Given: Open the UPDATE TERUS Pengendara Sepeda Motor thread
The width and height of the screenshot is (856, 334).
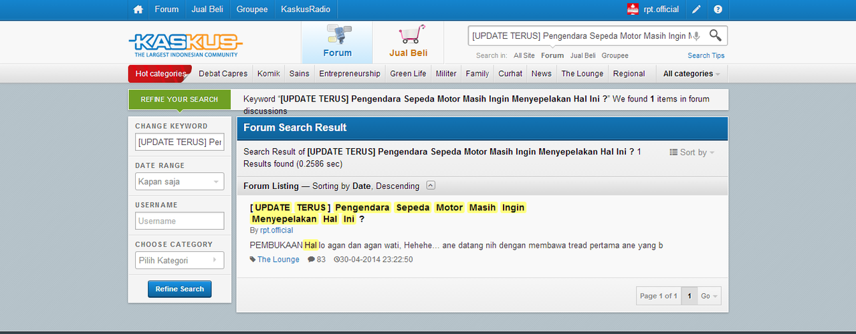Looking at the screenshot, I should [x=388, y=213].
